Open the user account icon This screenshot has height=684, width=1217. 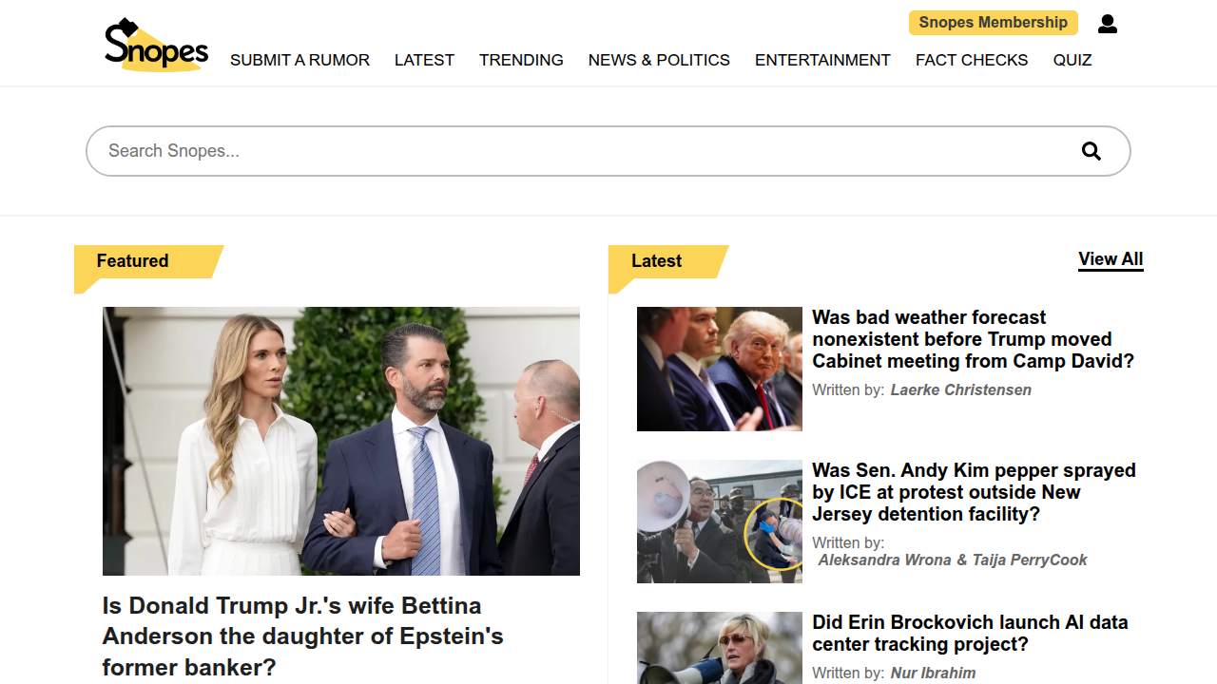tap(1107, 24)
